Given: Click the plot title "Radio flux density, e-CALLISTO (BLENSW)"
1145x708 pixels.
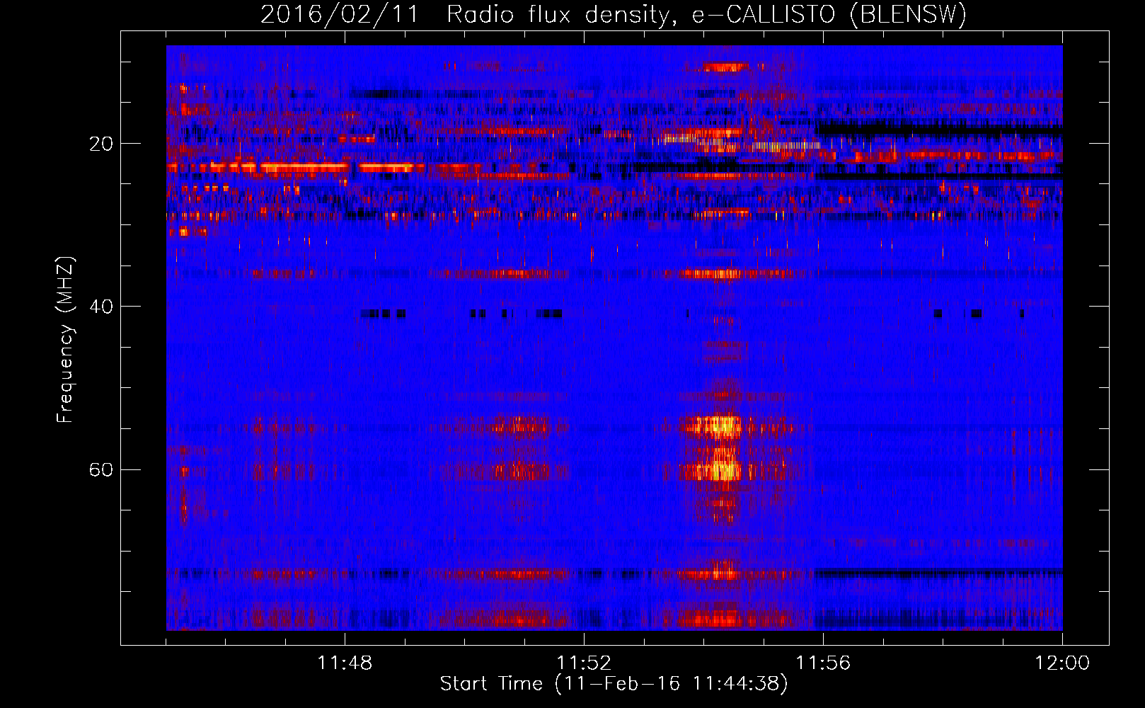Looking at the screenshot, I should coord(706,15).
